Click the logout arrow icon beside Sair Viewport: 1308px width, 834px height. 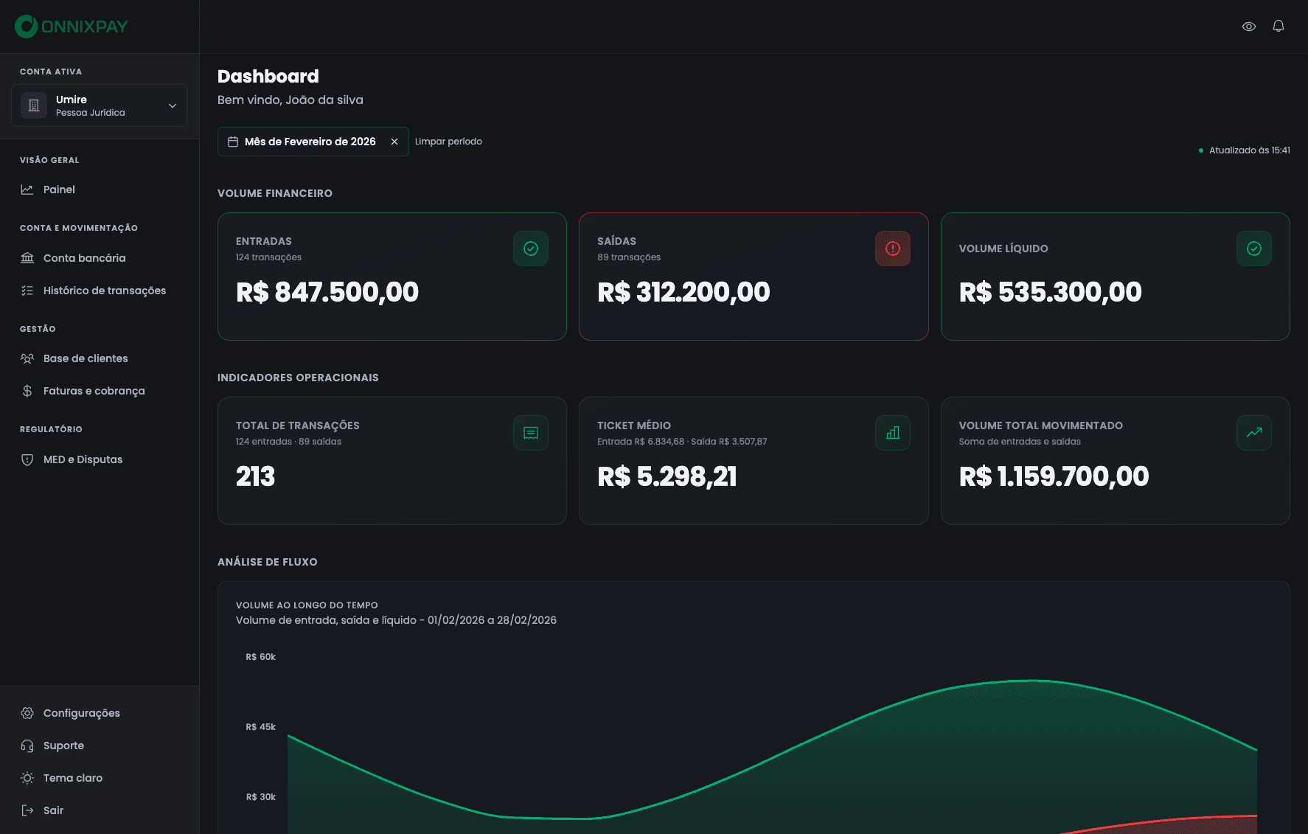pos(27,810)
